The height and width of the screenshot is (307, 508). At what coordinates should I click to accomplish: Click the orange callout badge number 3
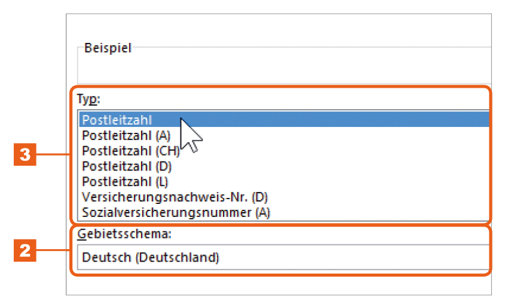pos(25,154)
